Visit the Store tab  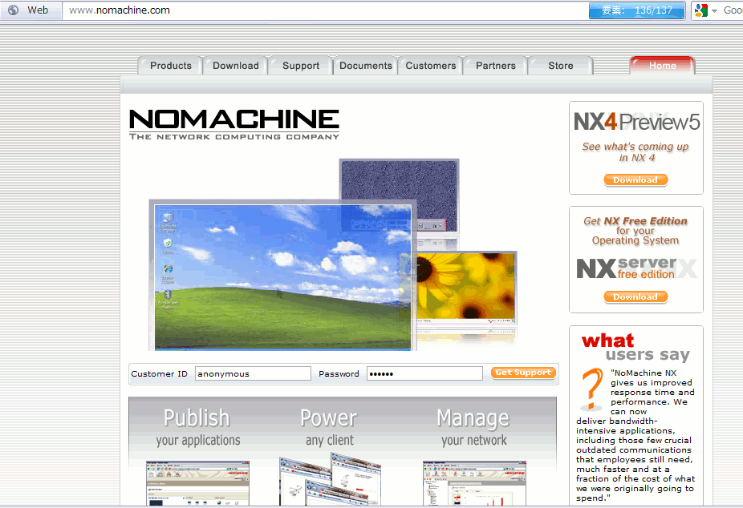(561, 66)
